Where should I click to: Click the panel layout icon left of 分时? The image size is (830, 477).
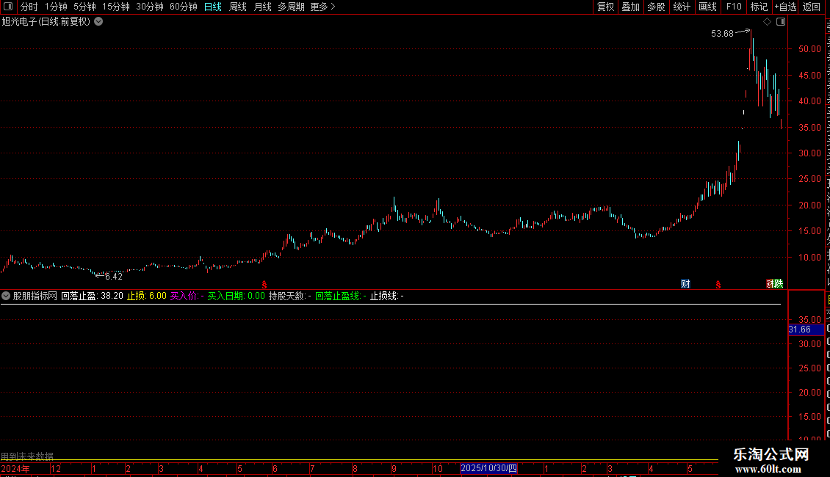(x=8, y=7)
